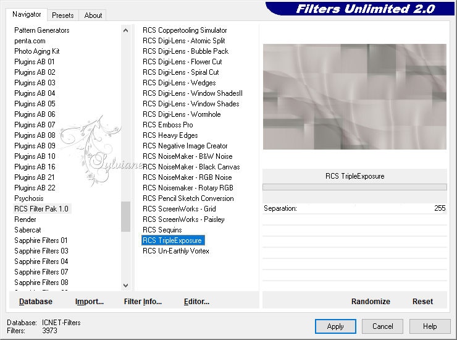Click the Database button
Screen dimensions: 457x340
[x=36, y=302]
